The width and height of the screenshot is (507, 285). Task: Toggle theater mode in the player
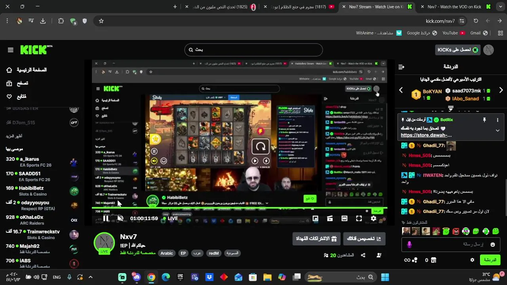(x=344, y=218)
